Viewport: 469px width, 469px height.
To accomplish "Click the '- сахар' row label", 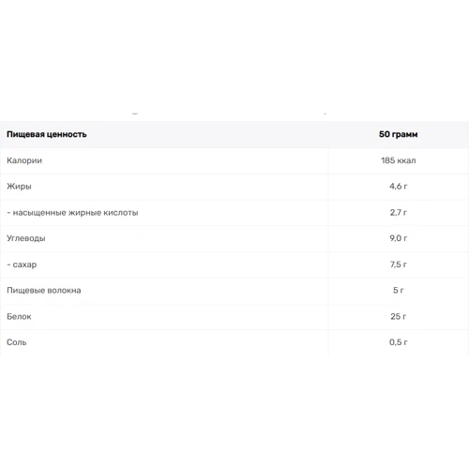I will click(22, 265).
